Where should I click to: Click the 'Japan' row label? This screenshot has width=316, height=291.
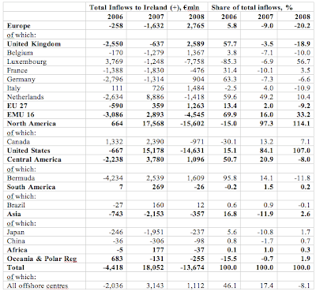click(16, 232)
